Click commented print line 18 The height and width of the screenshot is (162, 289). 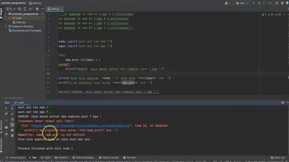108,92
